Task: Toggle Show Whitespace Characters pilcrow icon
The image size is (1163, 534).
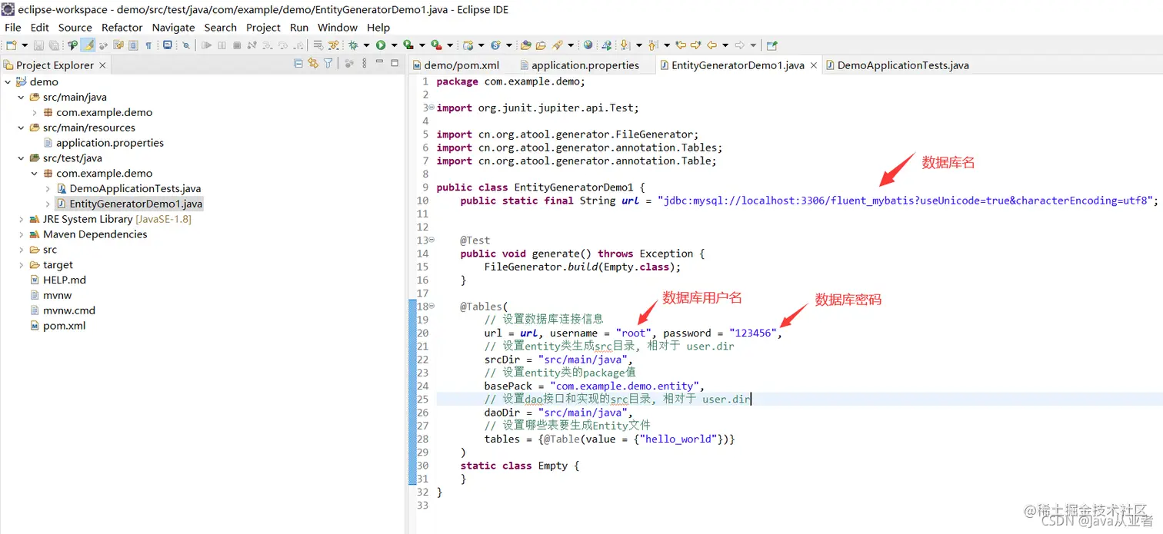Action: 148,46
